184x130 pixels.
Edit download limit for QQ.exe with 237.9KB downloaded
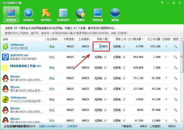[106, 89]
